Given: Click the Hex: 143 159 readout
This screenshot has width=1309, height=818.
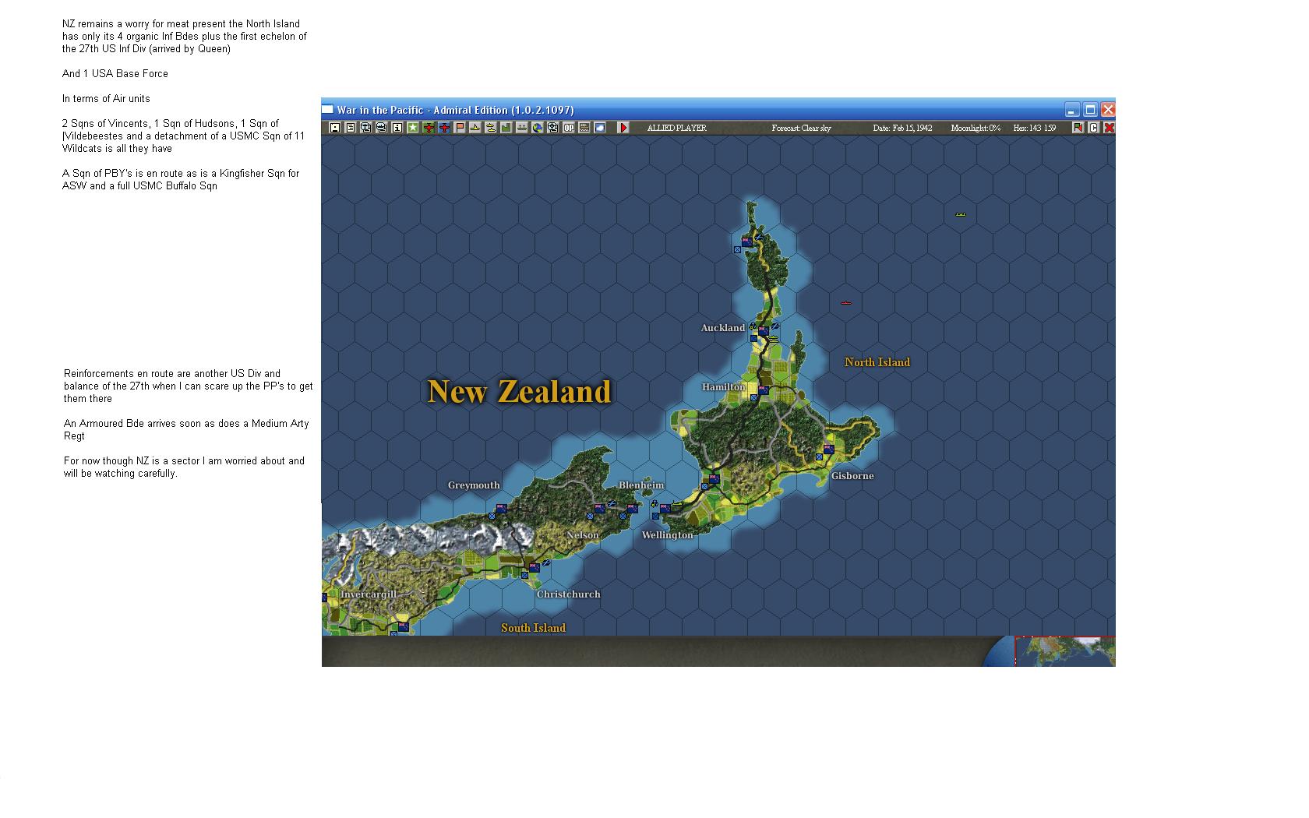Looking at the screenshot, I should [1035, 128].
